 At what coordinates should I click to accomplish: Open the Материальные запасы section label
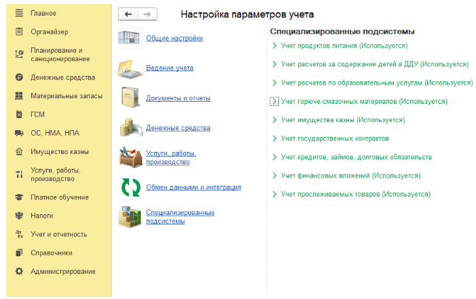[67, 96]
